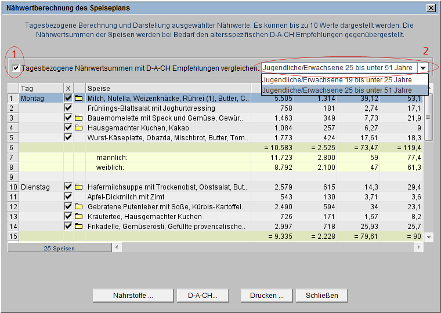Collapse the age group dropdown arrow
The image size is (441, 313).
click(423, 68)
